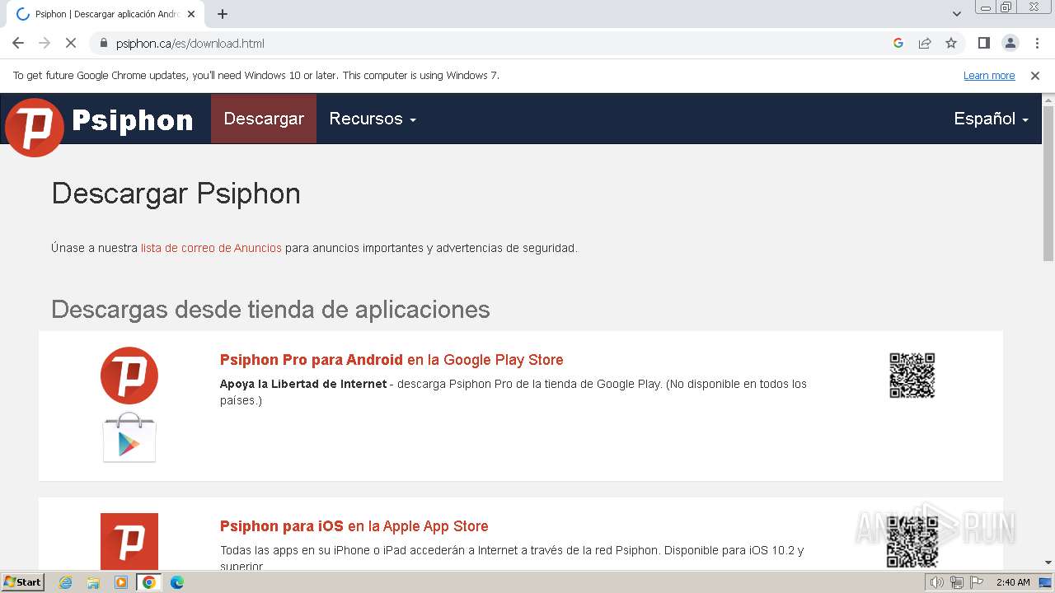Click the Action Center flag icon
The height and width of the screenshot is (593, 1055).
[x=975, y=582]
